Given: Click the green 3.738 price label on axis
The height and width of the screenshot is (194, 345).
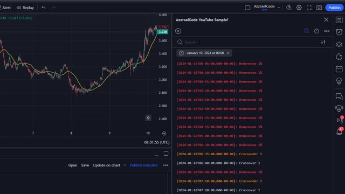Looking at the screenshot, I should (x=163, y=32).
